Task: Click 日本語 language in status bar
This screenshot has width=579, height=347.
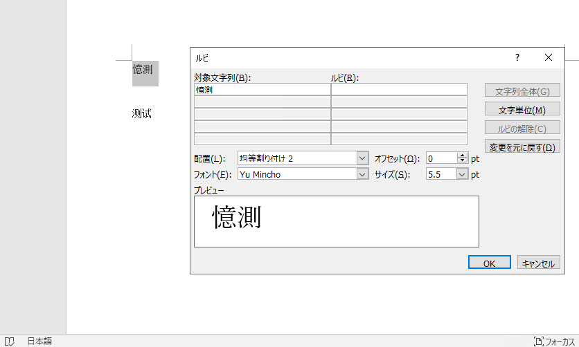Action: coord(39,341)
